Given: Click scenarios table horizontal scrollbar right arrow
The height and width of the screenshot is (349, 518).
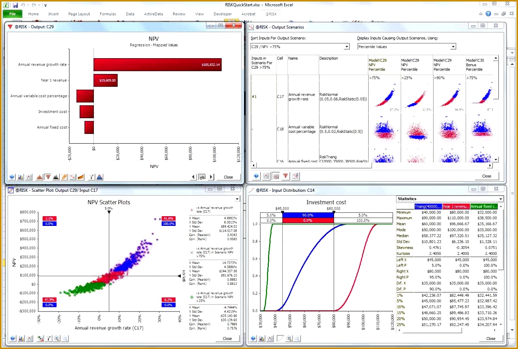Looking at the screenshot, I should (490, 165).
